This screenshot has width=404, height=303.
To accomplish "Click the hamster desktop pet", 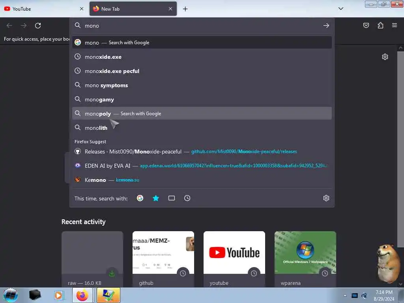I will point(388,263).
